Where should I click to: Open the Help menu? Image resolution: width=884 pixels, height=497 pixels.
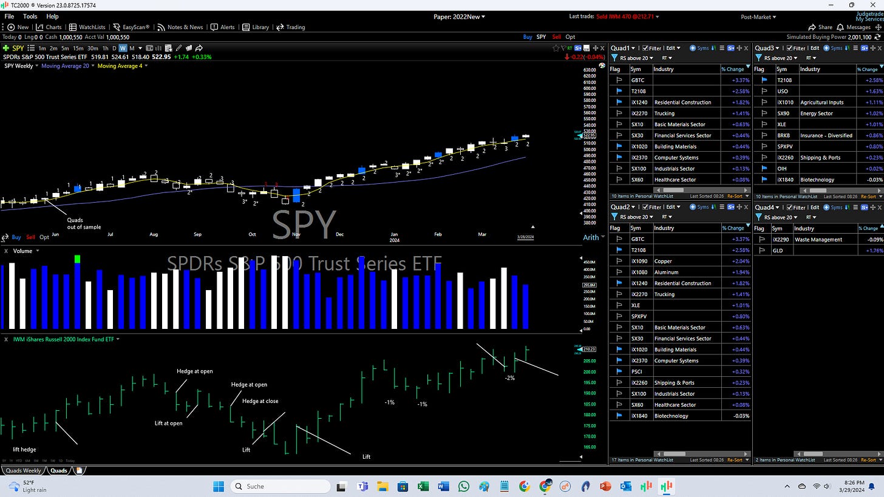point(52,17)
